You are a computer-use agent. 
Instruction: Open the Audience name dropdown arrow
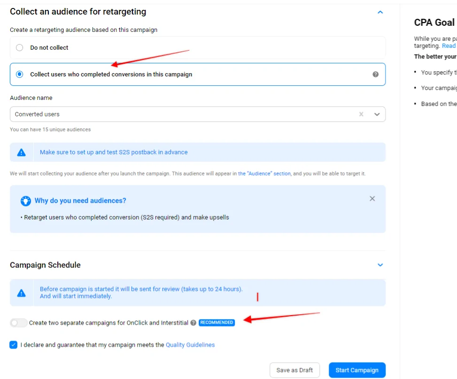tap(377, 114)
